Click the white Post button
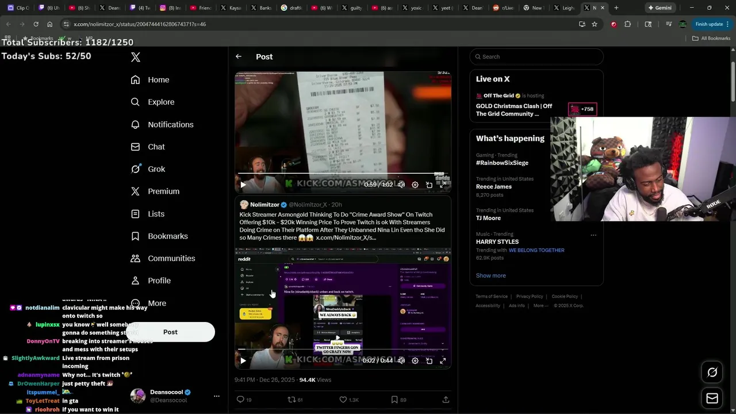The width and height of the screenshot is (736, 414). pos(170,332)
